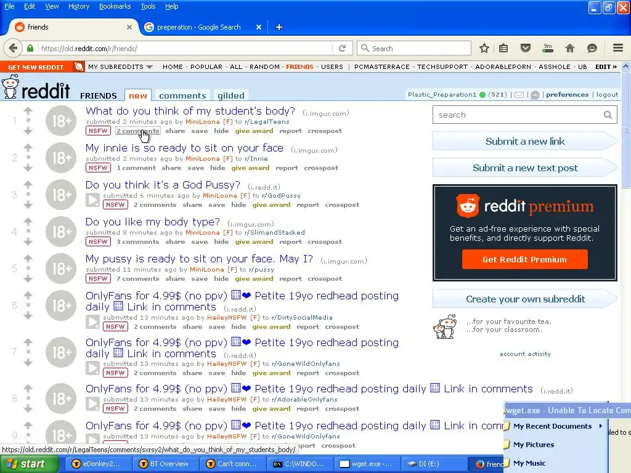This screenshot has width=631, height=473.
Task: Open the 'preferences' link
Action: click(x=567, y=94)
